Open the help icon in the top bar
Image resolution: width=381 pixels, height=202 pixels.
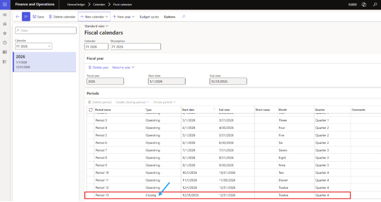point(364,4)
